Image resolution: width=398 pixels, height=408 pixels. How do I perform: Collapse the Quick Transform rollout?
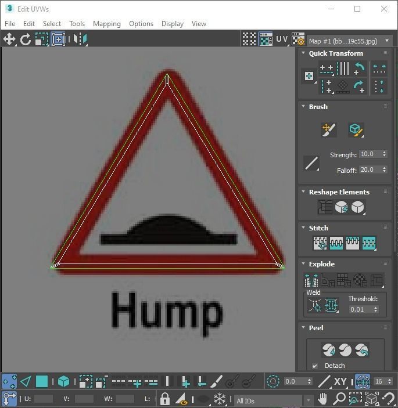tap(303, 53)
